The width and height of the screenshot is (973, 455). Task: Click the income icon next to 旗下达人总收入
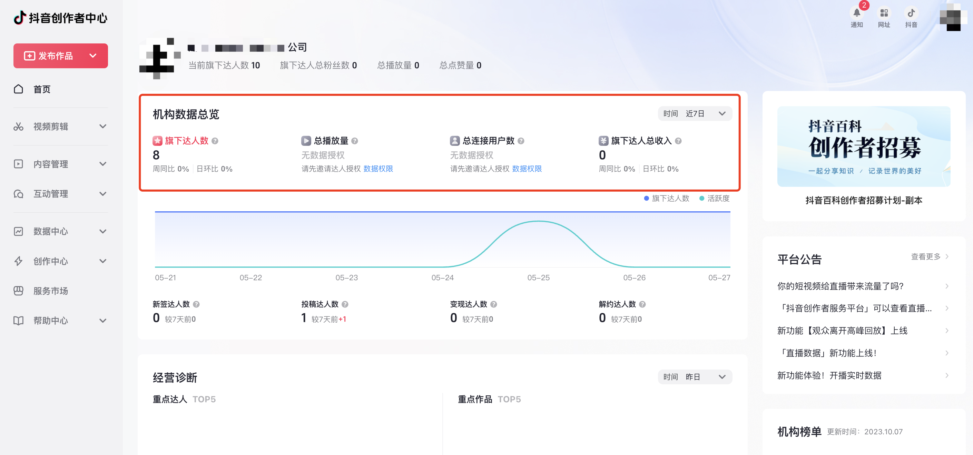[x=603, y=141]
